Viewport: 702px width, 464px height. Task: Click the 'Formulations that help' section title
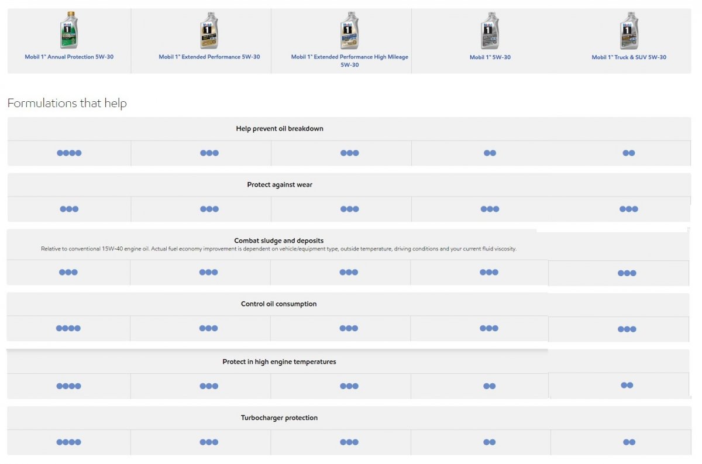click(67, 104)
